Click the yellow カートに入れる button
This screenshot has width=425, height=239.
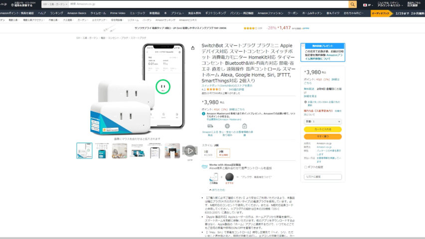pyautogui.click(x=322, y=129)
